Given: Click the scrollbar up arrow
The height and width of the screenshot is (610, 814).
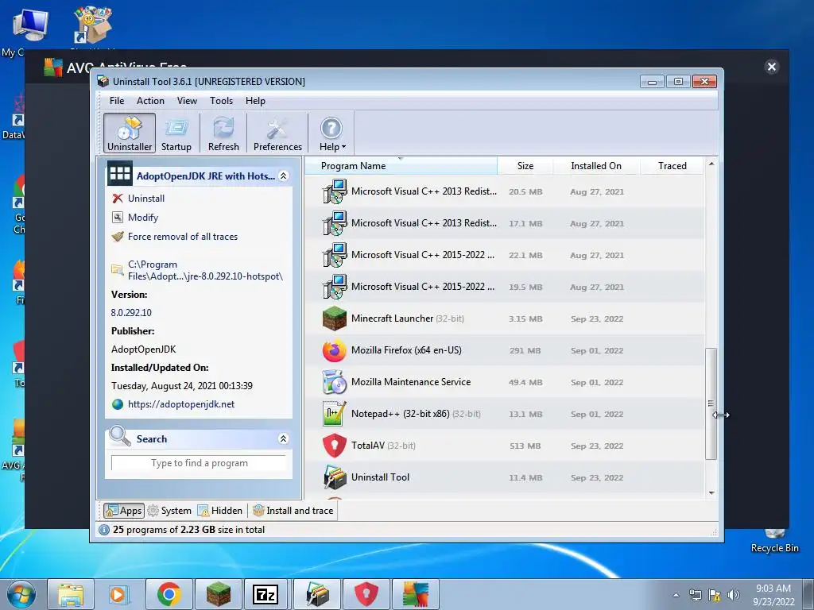Looking at the screenshot, I should tap(711, 164).
